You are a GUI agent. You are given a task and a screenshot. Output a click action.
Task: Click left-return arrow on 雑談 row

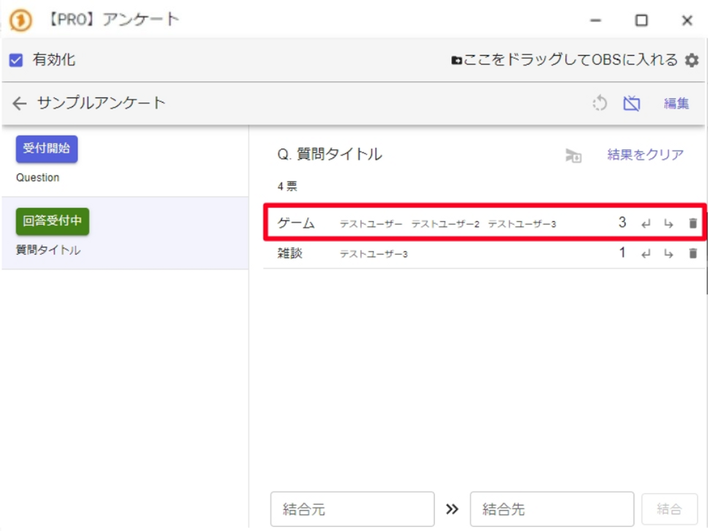pos(646,254)
